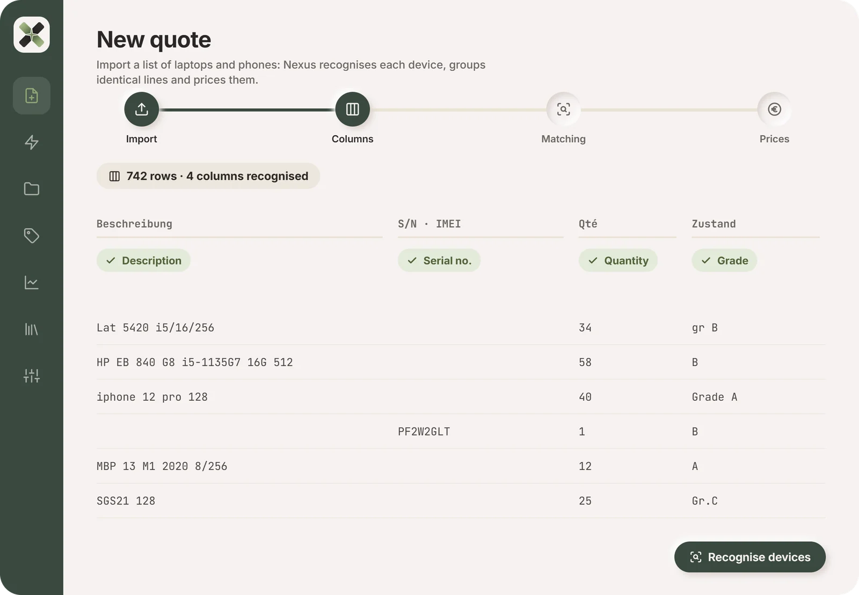Select the lightning bolt sidebar icon
Image resolution: width=859 pixels, height=595 pixels.
pos(32,142)
